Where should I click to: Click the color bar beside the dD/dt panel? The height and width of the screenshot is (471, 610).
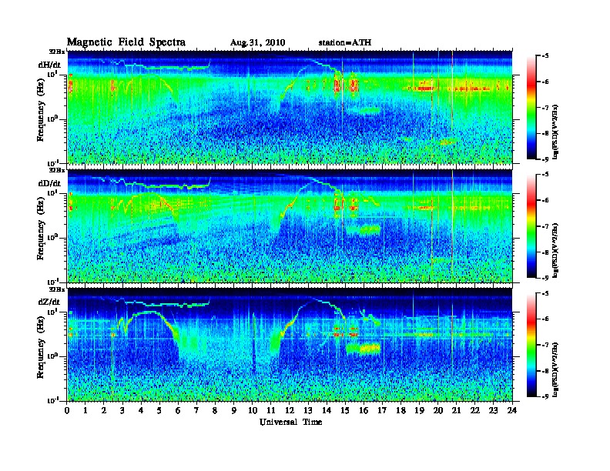point(531,226)
